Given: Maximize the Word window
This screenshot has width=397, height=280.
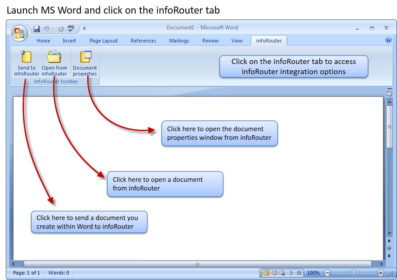Looking at the screenshot, I should pyautogui.click(x=372, y=28).
